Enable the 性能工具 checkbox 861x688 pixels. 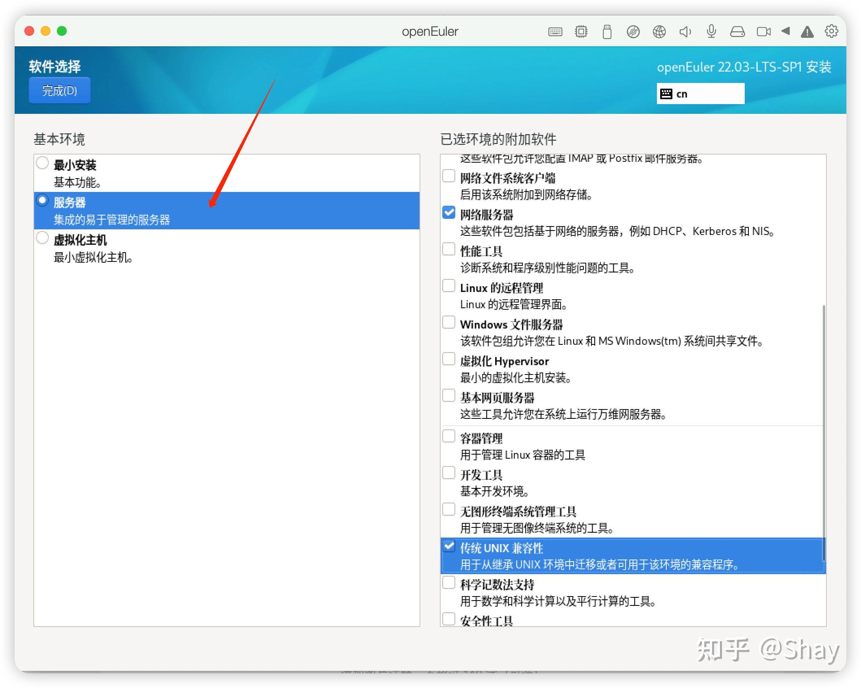click(449, 249)
